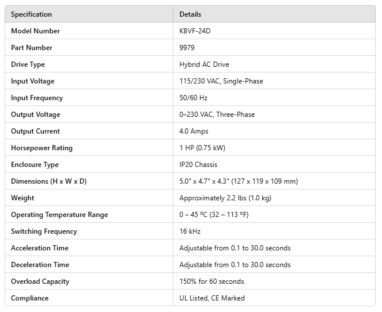The height and width of the screenshot is (312, 382).
Task: Click the KBVF-24D model value
Action: point(195,31)
